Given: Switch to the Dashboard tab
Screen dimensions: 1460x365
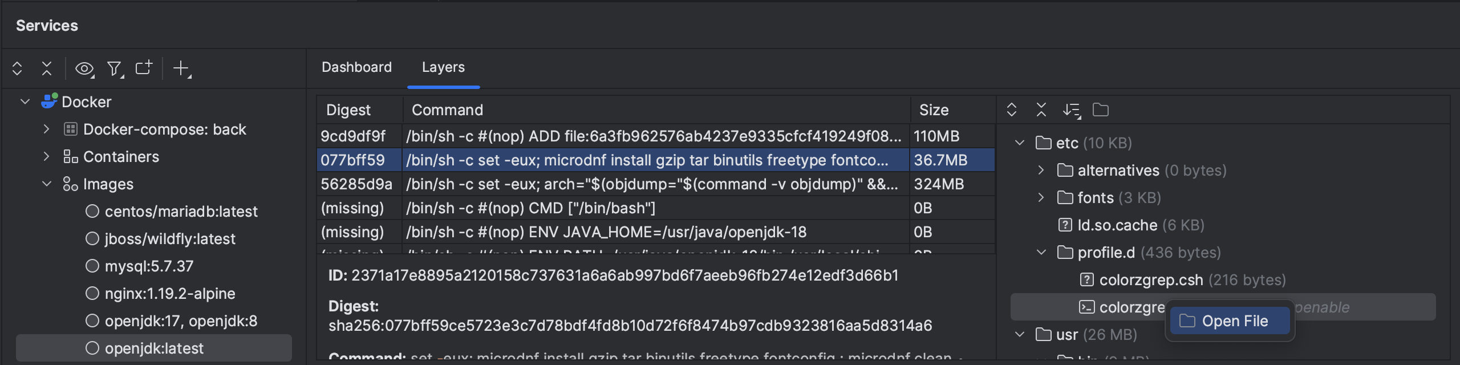Looking at the screenshot, I should click(356, 67).
